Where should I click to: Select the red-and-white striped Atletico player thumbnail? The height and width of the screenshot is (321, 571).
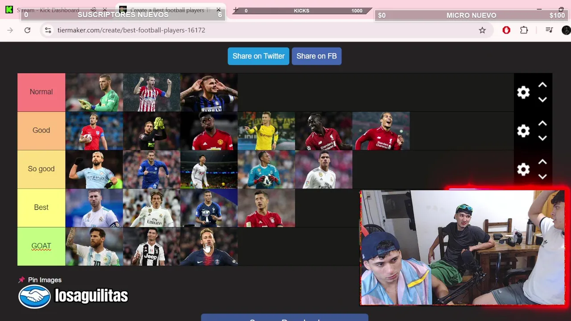[x=152, y=92]
